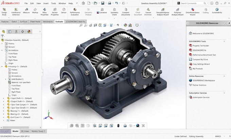
Task: Switch to the Motion Study 1 tab
Action: (38, 131)
